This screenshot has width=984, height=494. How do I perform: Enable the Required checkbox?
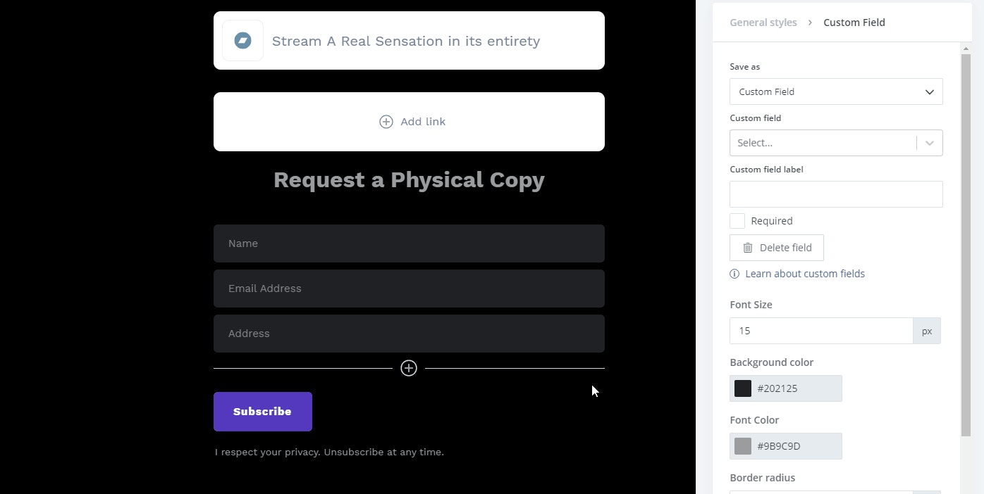737,220
